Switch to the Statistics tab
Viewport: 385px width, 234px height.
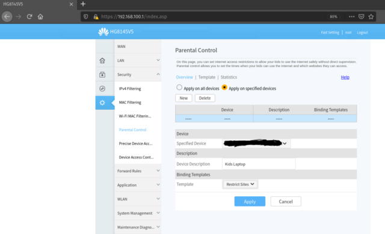229,77
